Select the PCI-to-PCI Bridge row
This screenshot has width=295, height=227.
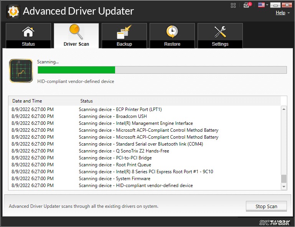(x=145, y=158)
